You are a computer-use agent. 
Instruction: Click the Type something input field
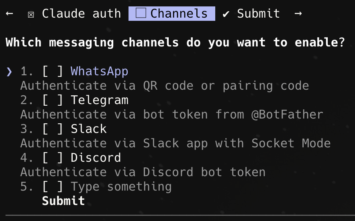121,187
